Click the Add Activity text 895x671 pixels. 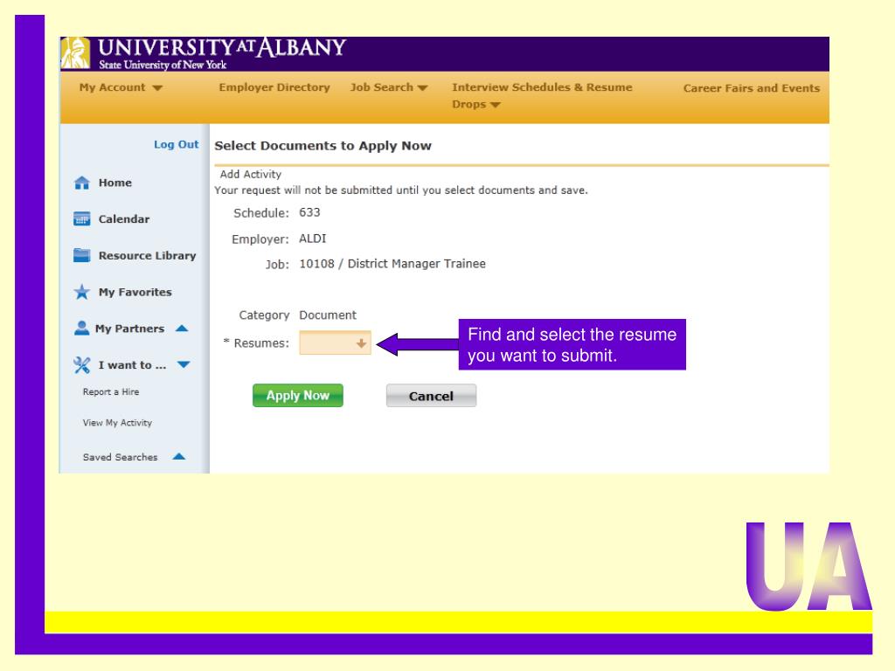[251, 174]
